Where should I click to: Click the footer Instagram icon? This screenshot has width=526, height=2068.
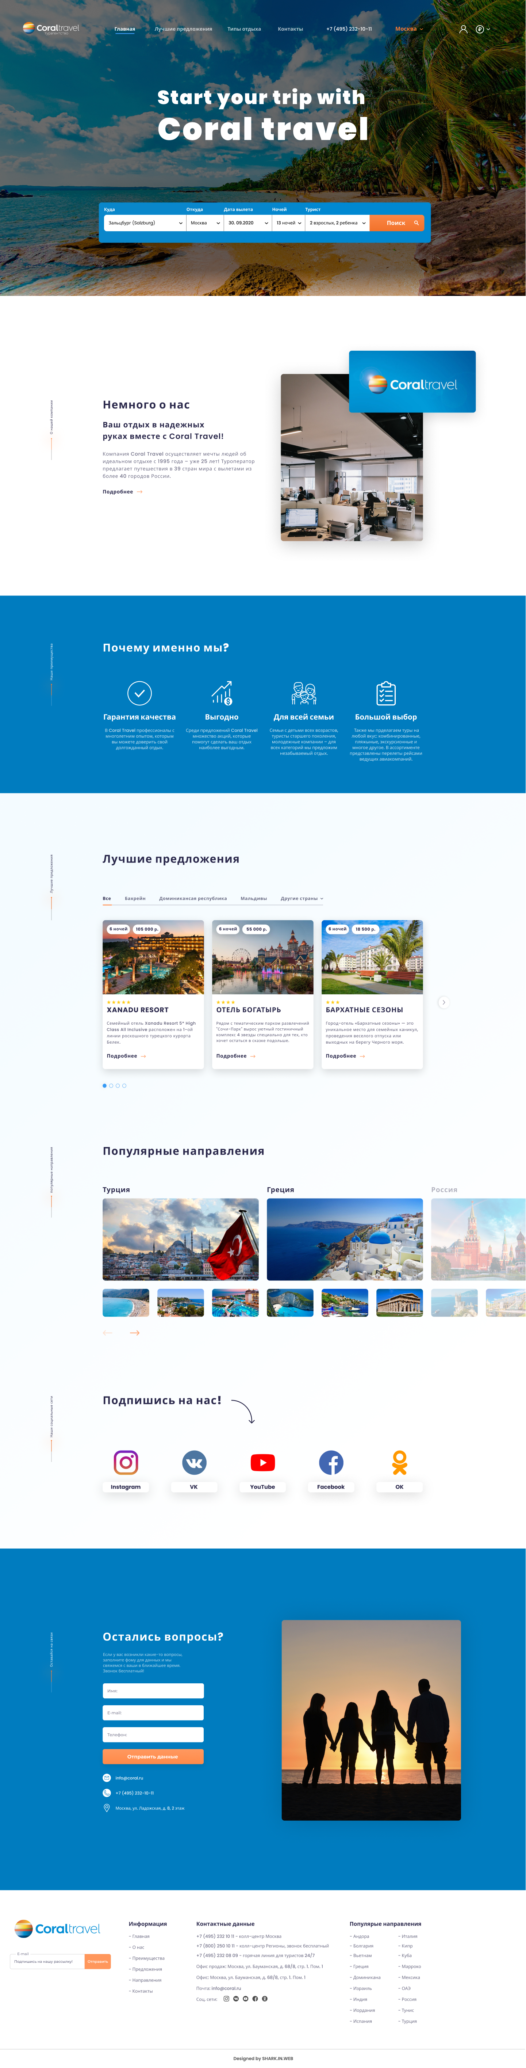pyautogui.click(x=226, y=1999)
